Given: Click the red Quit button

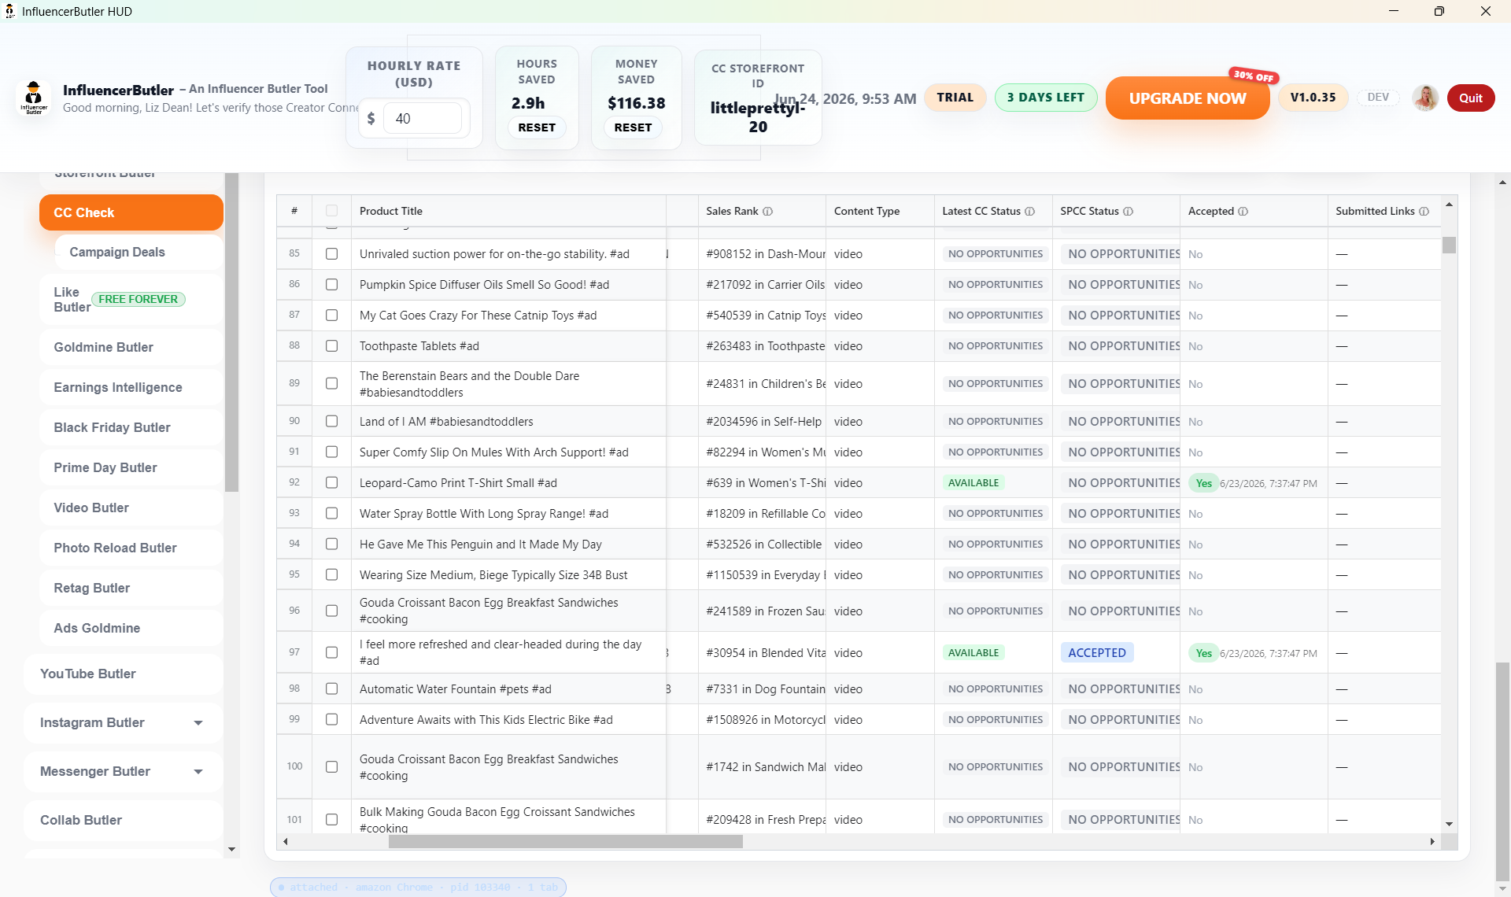Looking at the screenshot, I should click(1471, 98).
